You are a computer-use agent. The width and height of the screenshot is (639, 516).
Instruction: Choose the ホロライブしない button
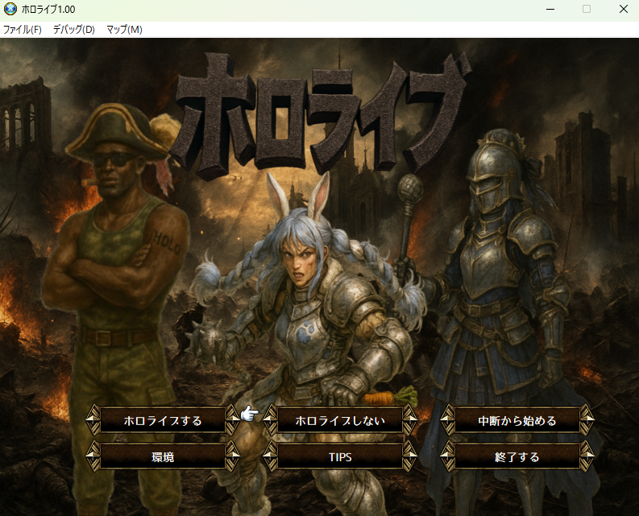pyautogui.click(x=340, y=420)
